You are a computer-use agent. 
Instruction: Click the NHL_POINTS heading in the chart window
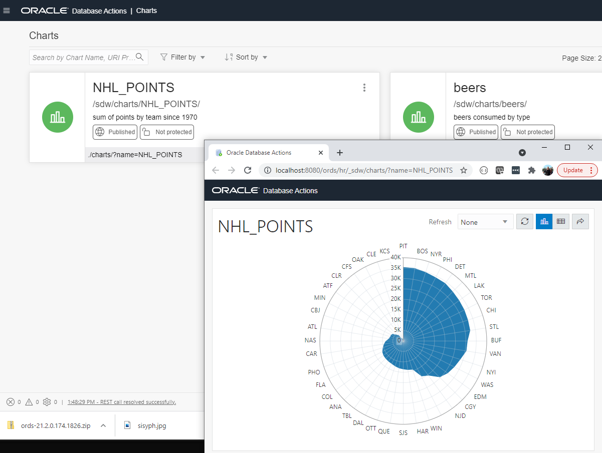[x=265, y=226]
